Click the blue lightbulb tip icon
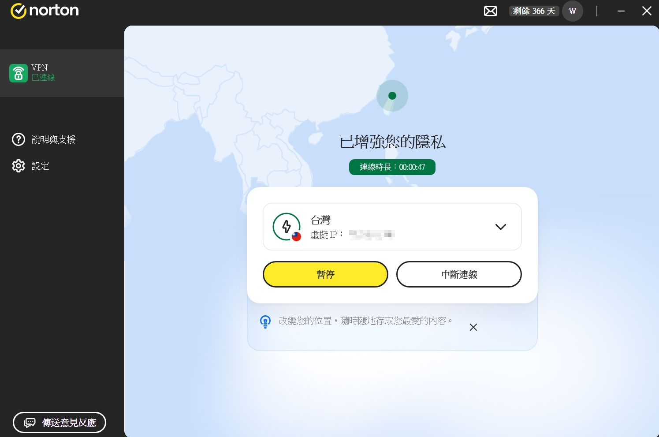Image resolution: width=659 pixels, height=437 pixels. [265, 321]
